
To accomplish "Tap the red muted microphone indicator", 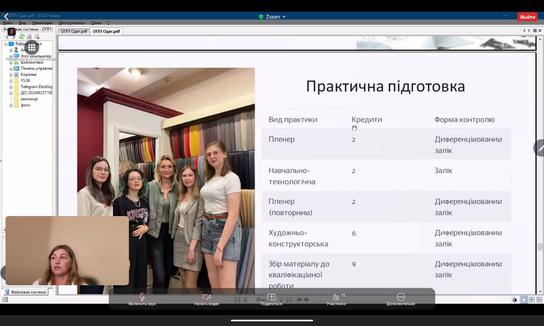I will 12,31.
